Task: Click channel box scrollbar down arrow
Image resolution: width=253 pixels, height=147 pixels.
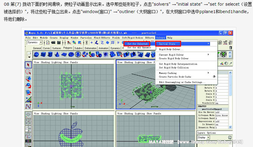Action: point(230,127)
